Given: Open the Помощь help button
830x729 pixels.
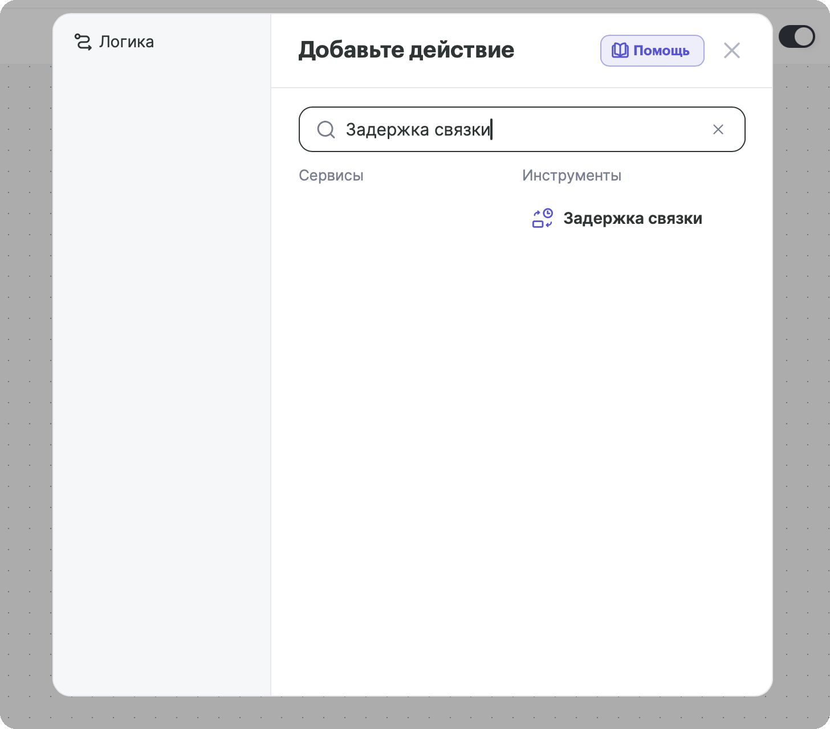Looking at the screenshot, I should (652, 51).
